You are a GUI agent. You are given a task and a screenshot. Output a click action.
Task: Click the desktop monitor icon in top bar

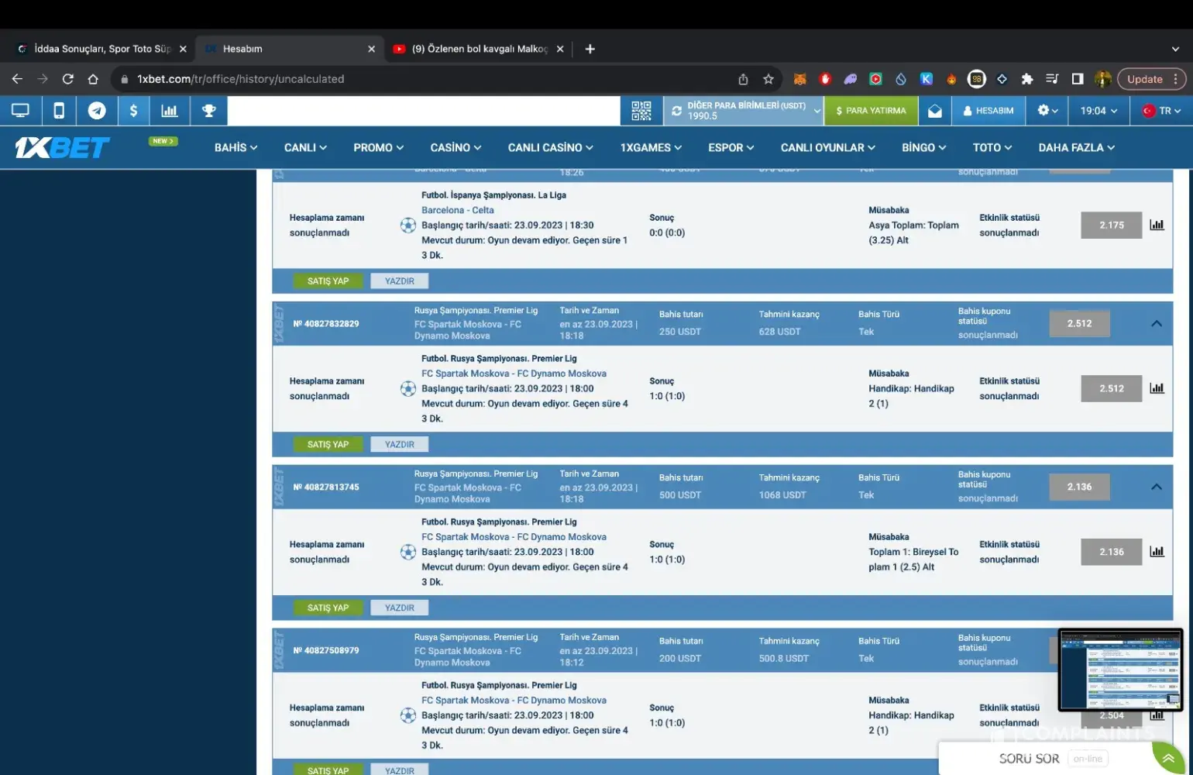tap(20, 111)
